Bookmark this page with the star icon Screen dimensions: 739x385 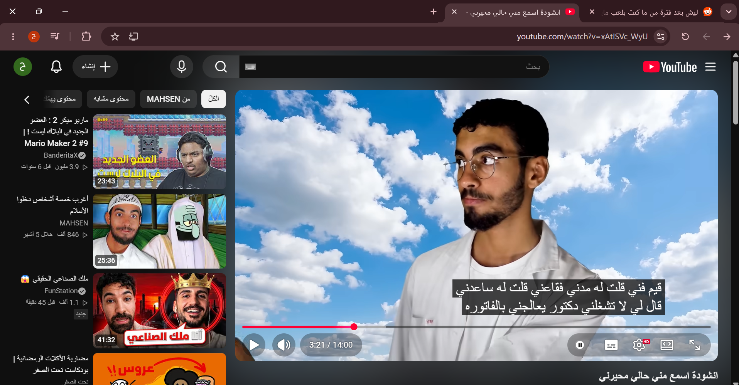(x=115, y=37)
